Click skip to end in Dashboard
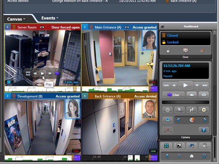Viewport: 219px width, 164px height. (x=205, y=85)
